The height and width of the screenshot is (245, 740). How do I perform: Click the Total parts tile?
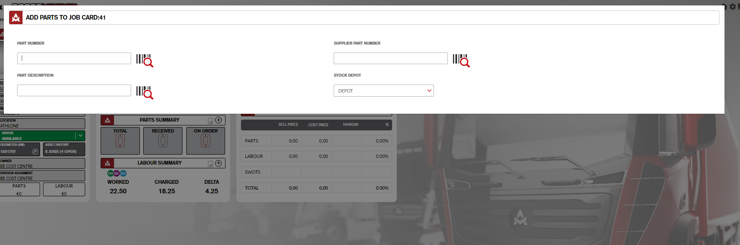pos(120,140)
